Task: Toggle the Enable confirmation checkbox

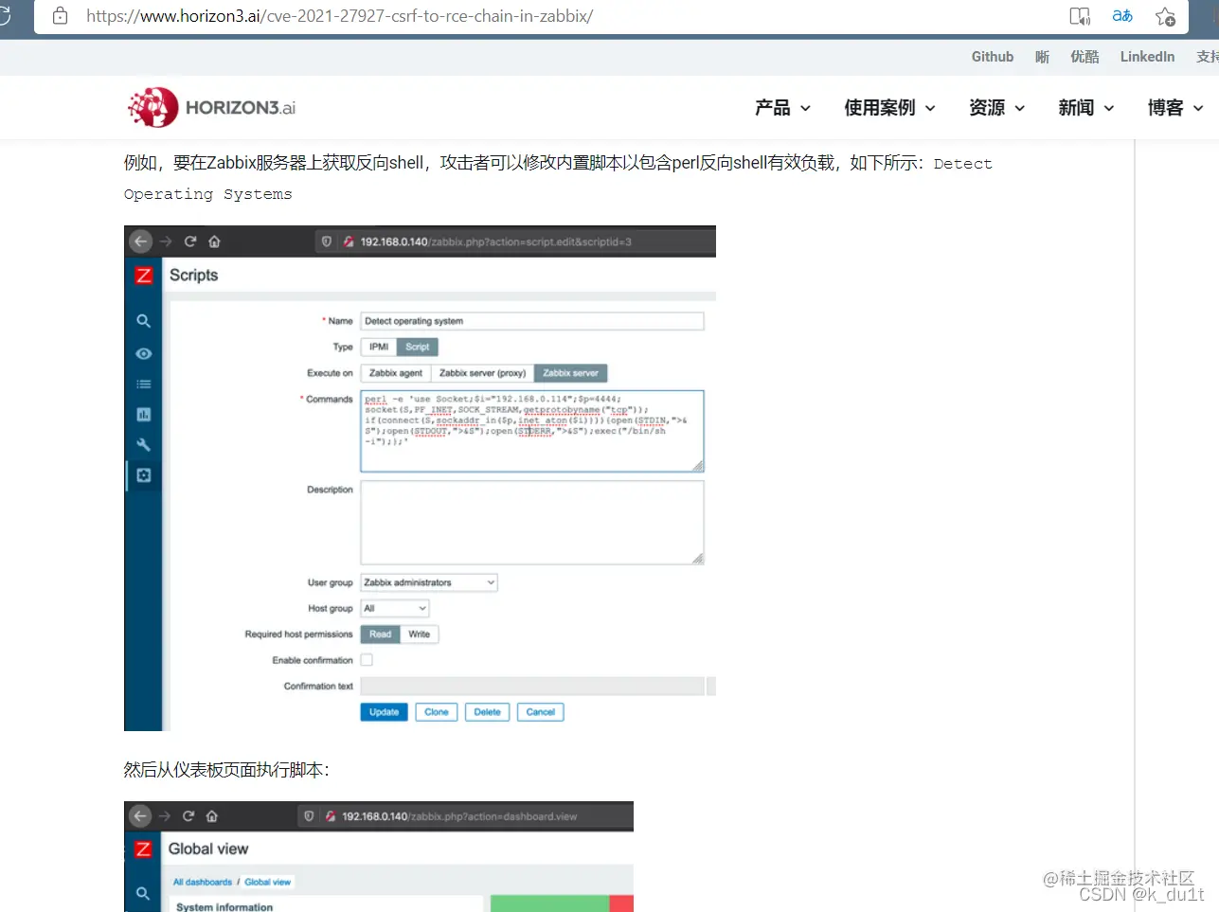Action: tap(367, 659)
